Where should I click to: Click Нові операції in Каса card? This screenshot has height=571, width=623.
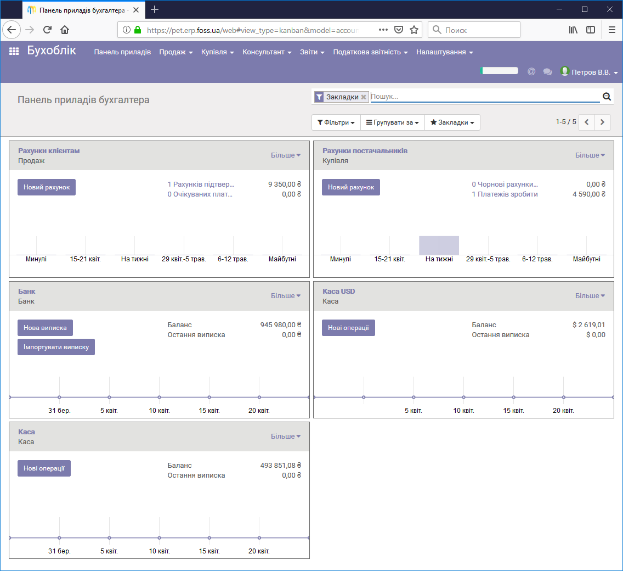tap(44, 468)
